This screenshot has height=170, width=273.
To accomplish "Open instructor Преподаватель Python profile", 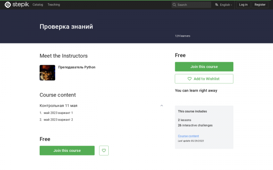I will pyautogui.click(x=76, y=67).
